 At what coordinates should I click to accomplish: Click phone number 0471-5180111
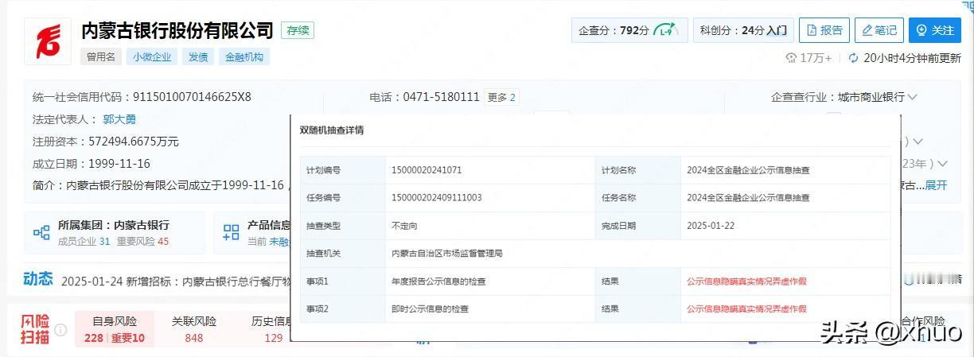[x=440, y=97]
